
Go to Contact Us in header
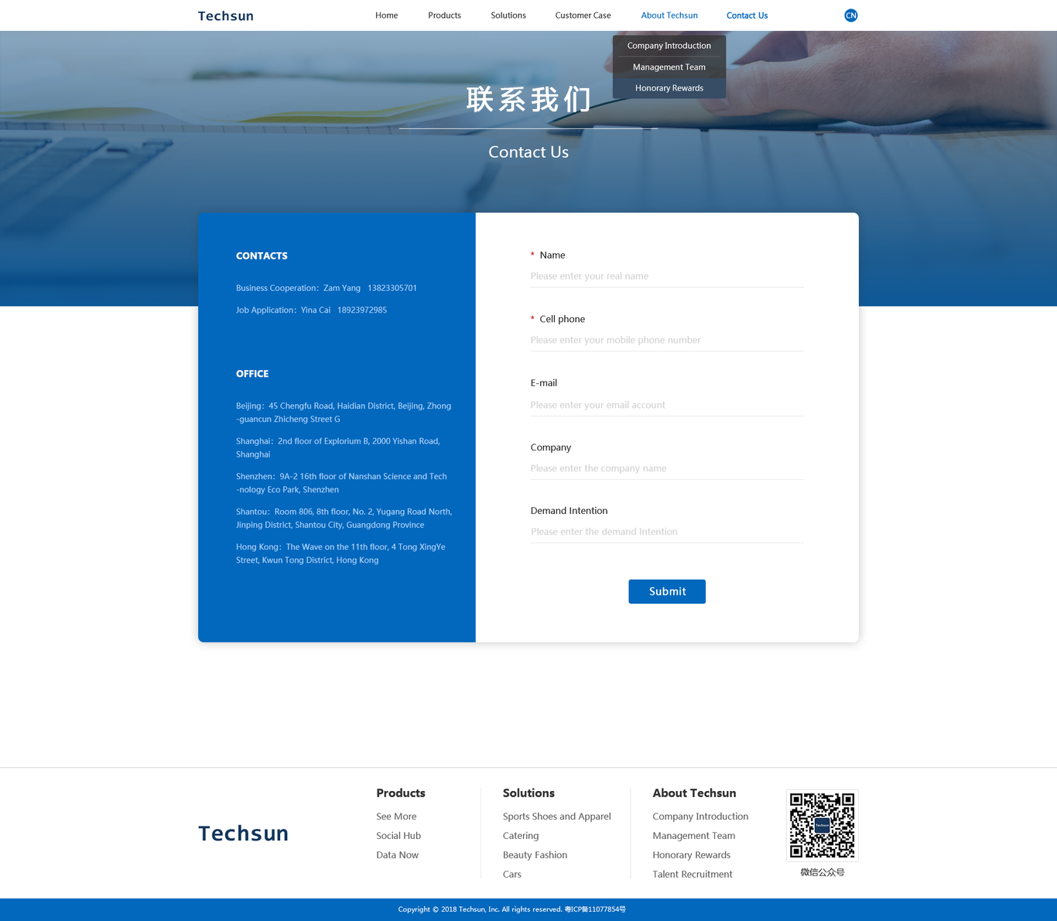(x=747, y=15)
